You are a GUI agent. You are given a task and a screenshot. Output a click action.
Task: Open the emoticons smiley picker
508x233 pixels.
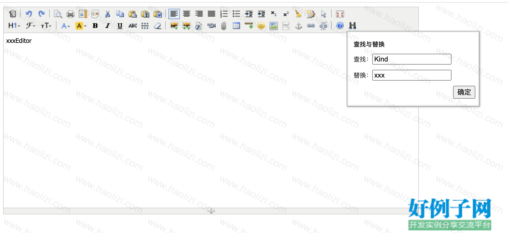pos(261,26)
